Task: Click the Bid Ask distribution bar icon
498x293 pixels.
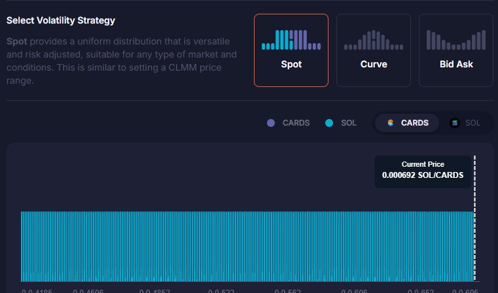Action: (x=456, y=40)
